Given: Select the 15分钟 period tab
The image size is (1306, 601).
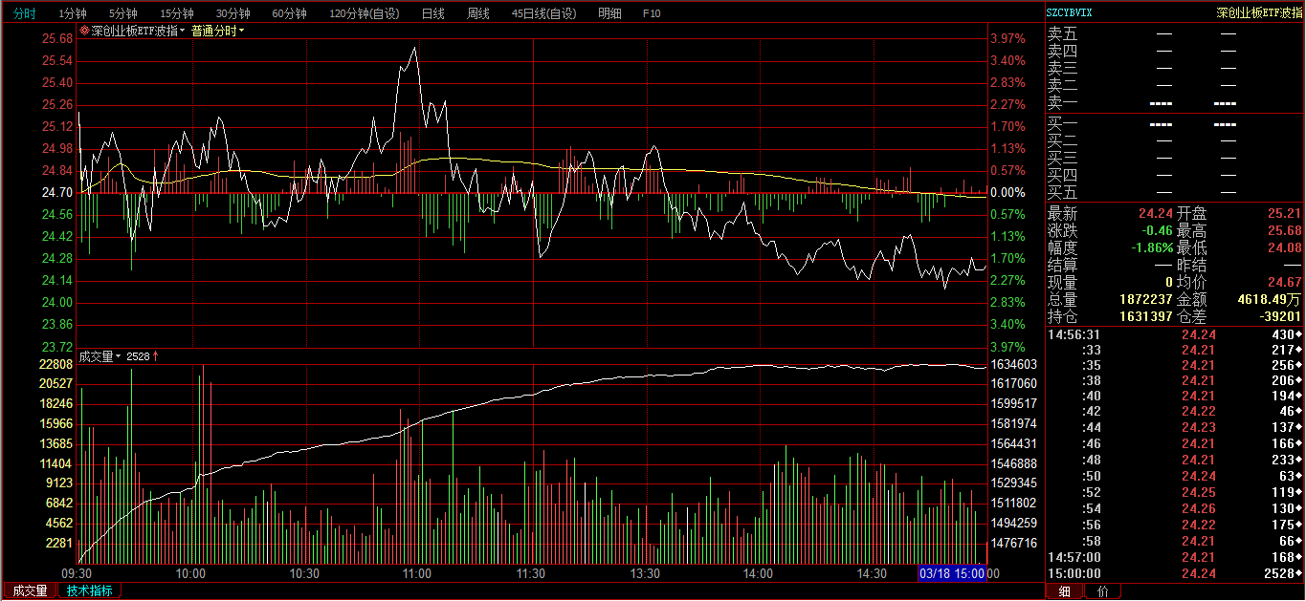Looking at the screenshot, I should (x=176, y=13).
